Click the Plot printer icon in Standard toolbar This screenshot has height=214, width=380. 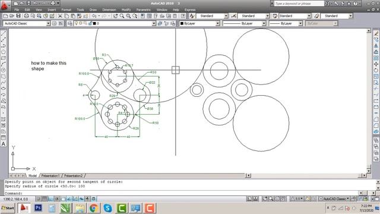pos(26,16)
